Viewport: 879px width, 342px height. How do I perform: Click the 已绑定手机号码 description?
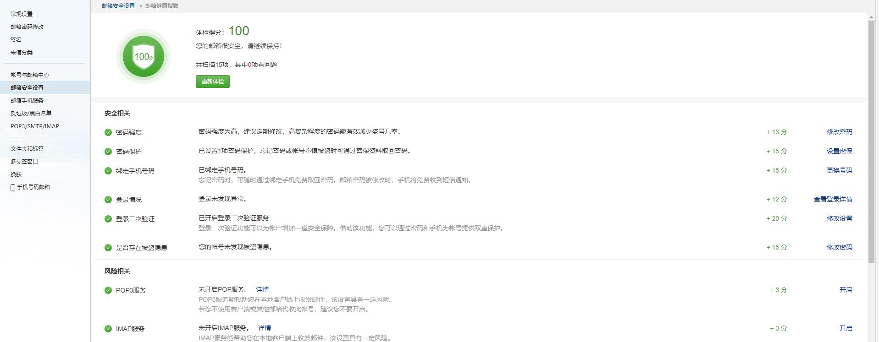223,170
